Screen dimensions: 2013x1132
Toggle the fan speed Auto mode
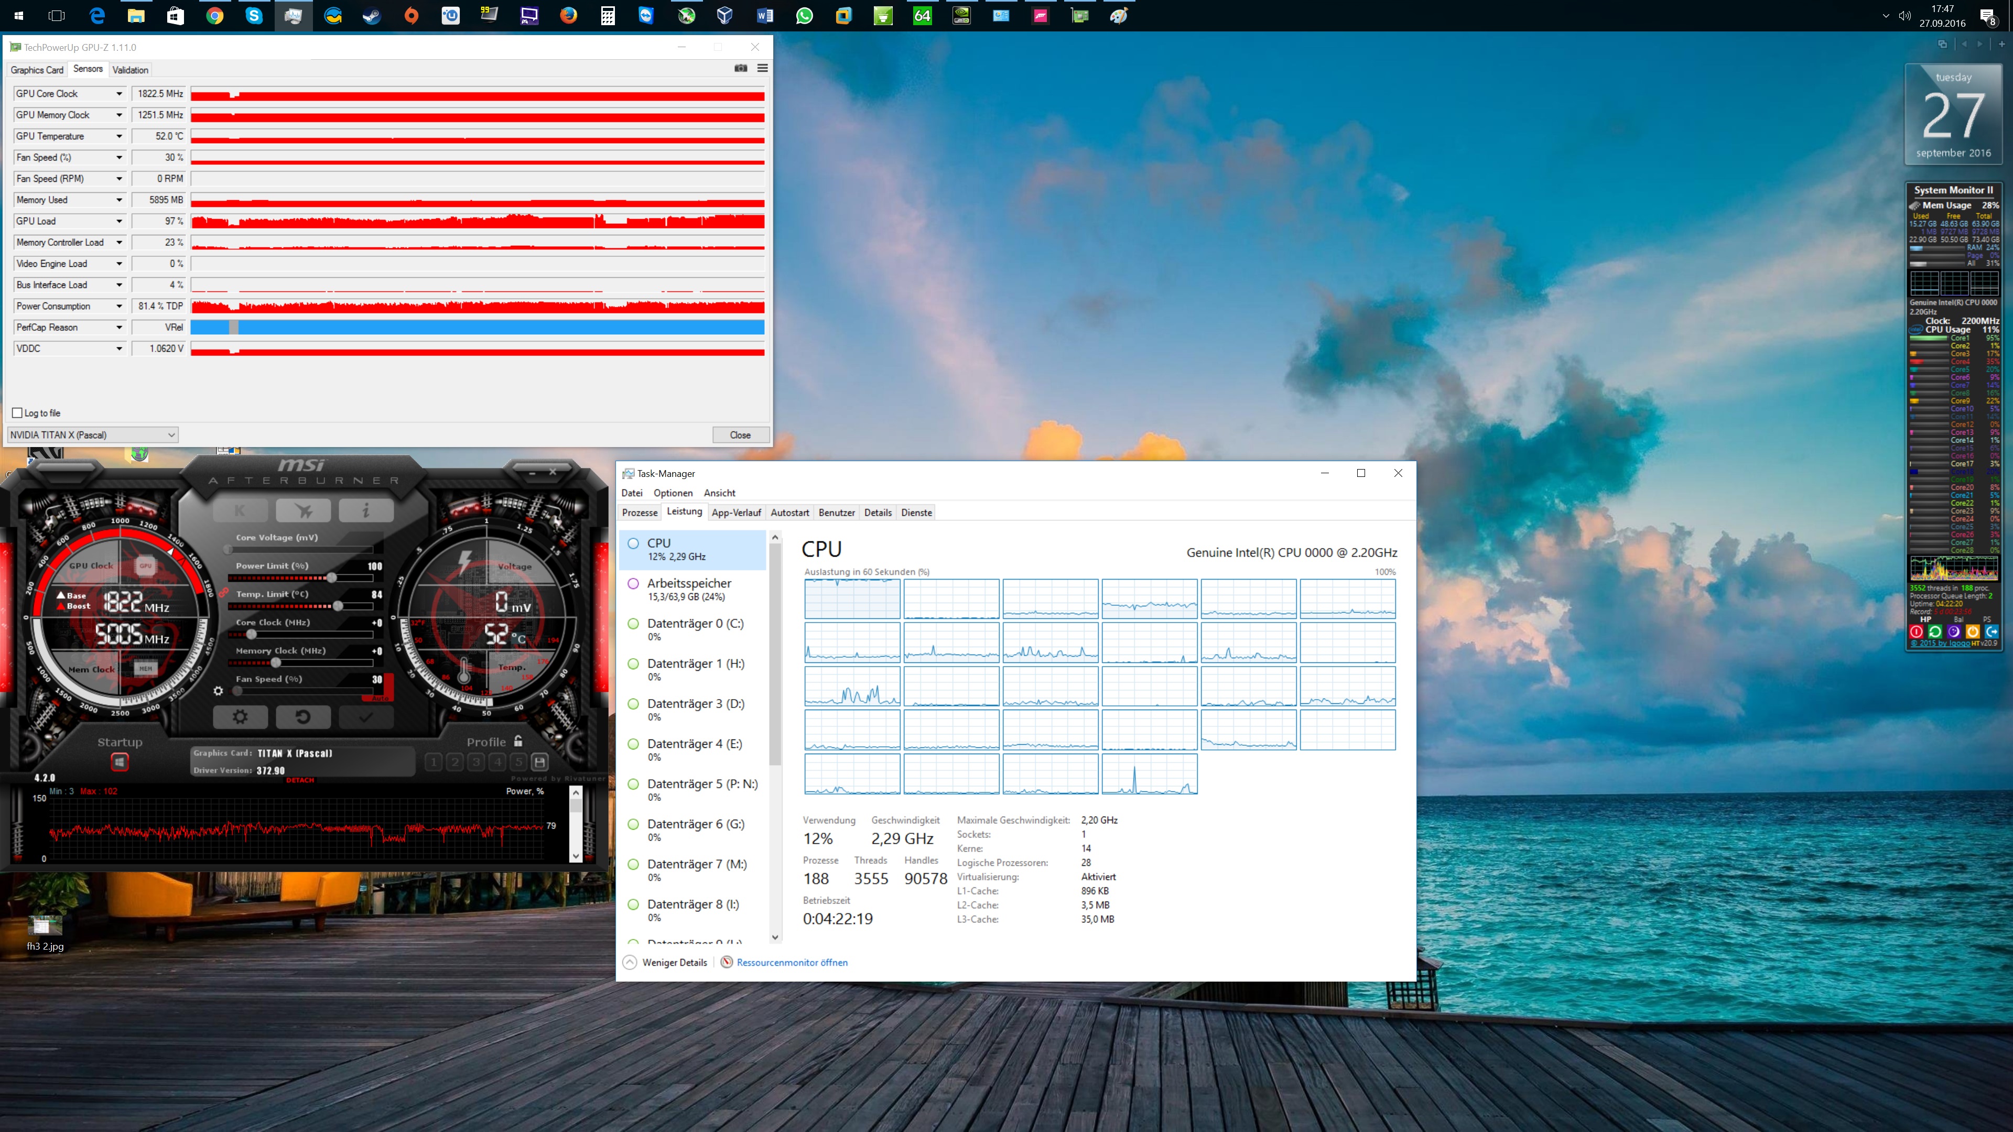[x=381, y=698]
